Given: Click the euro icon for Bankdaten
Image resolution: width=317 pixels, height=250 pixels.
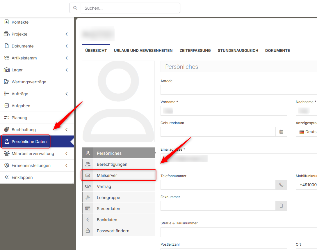Looking at the screenshot, I should (x=88, y=220).
